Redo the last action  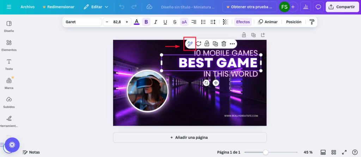(134, 7)
